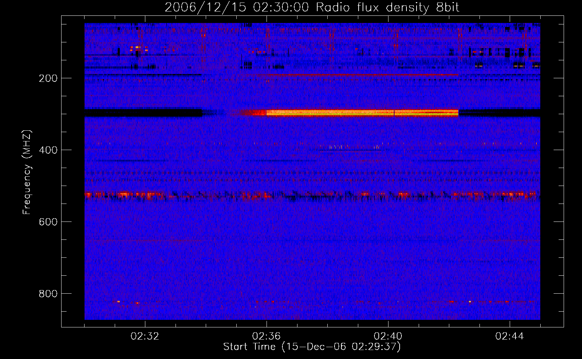Click the 400 frequency tick label
This screenshot has height=359, width=582.
click(48, 150)
